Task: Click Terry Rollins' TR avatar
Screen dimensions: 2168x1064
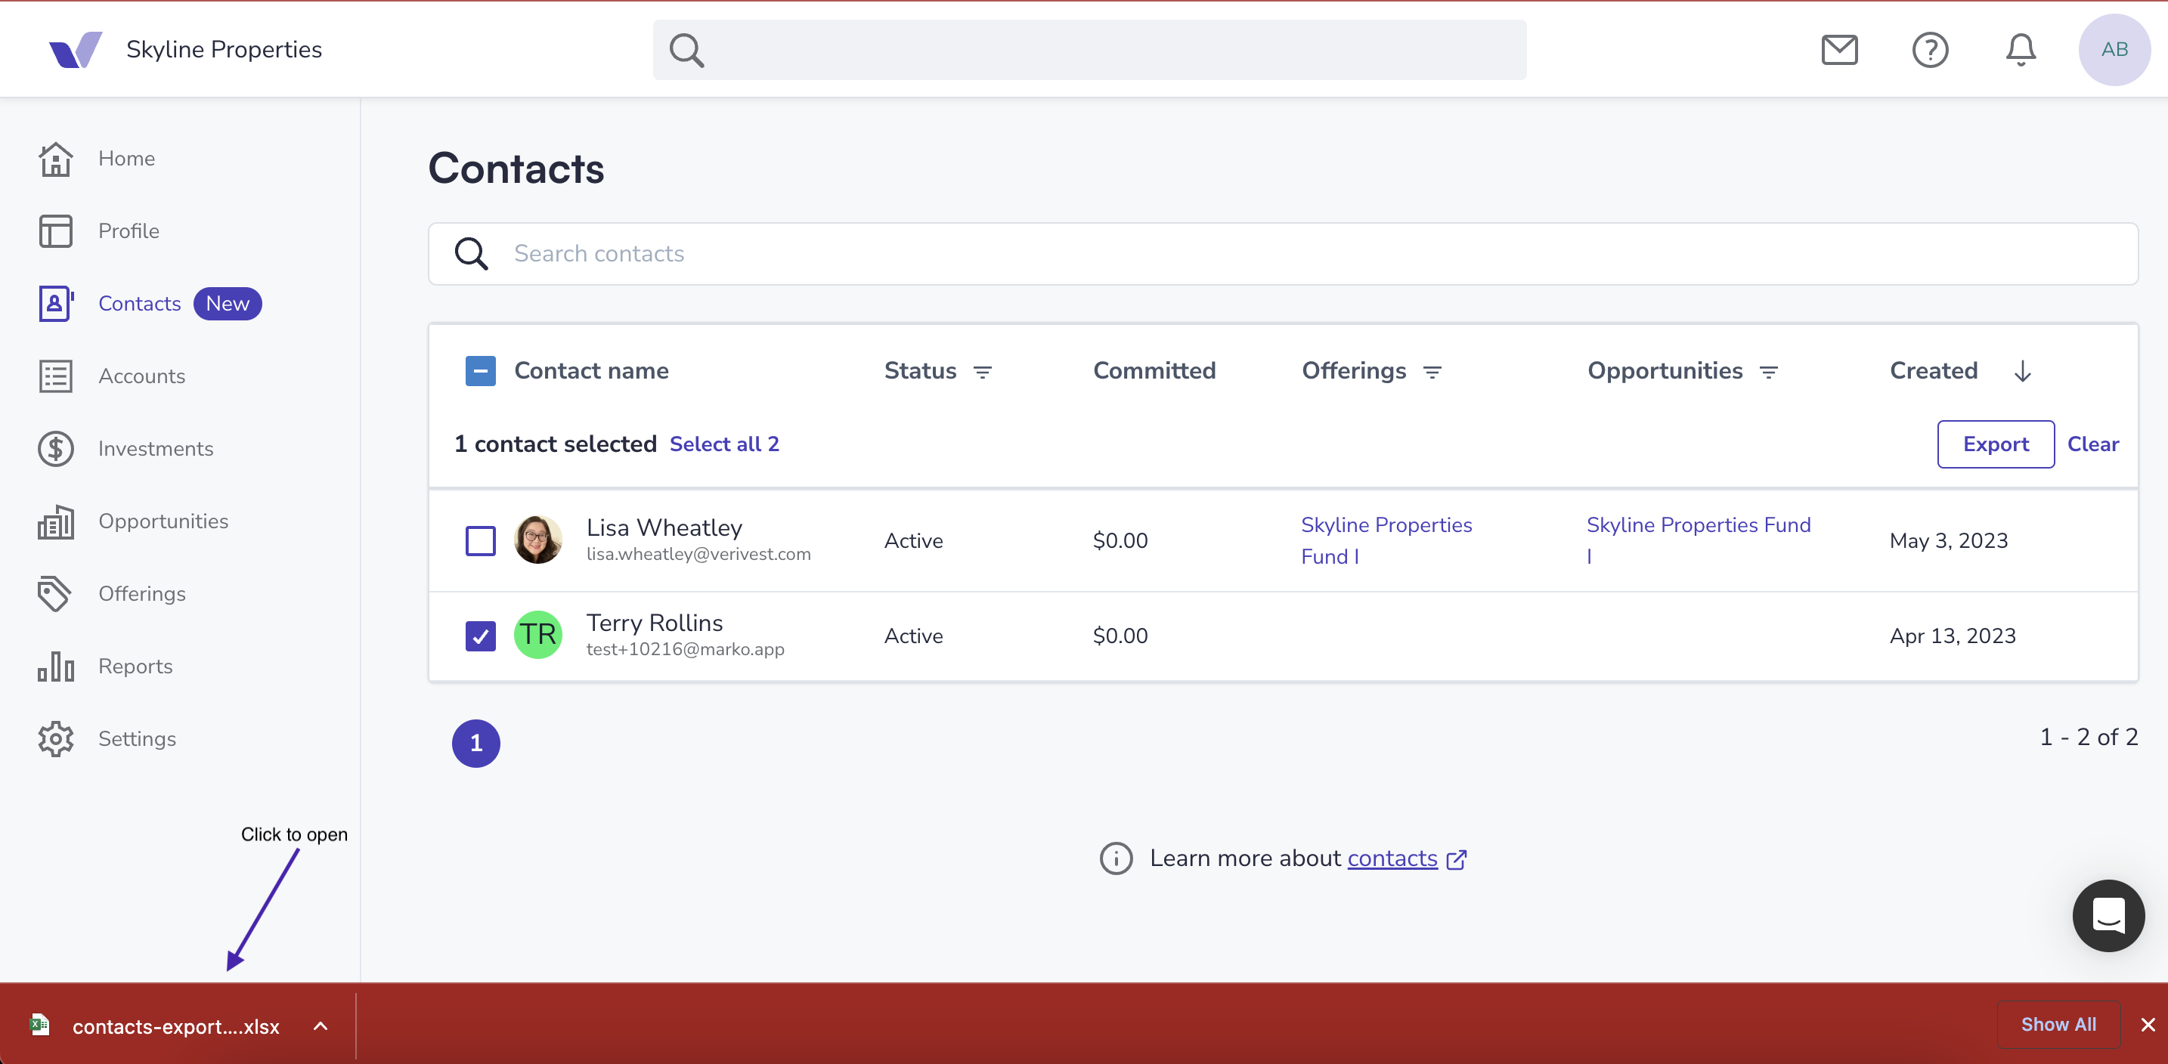Action: 537,634
